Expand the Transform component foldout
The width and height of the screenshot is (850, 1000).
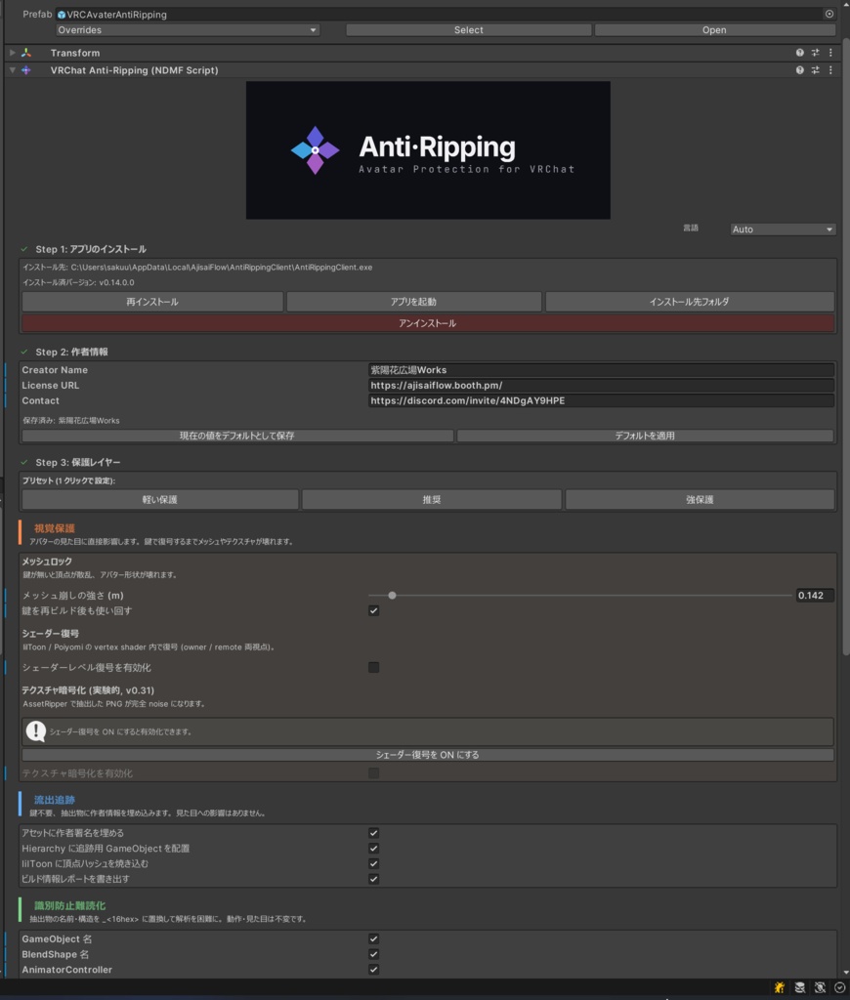12,53
